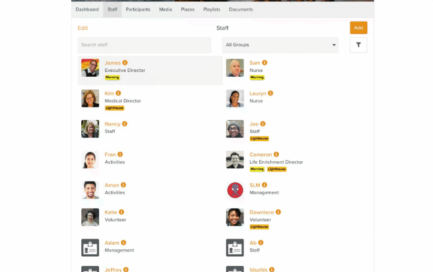433x272 pixels.
Task: Click Sam's profile photo
Action: 235,68
